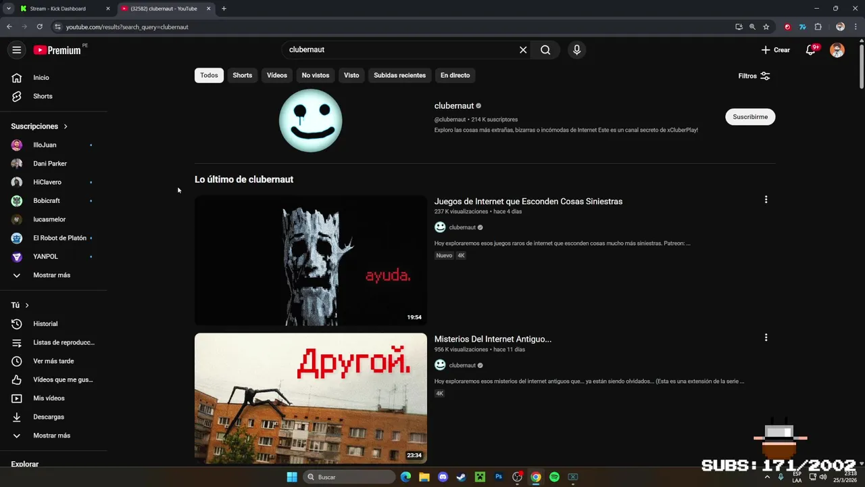Open Discord from the taskbar
The height and width of the screenshot is (487, 865).
pyautogui.click(x=443, y=477)
